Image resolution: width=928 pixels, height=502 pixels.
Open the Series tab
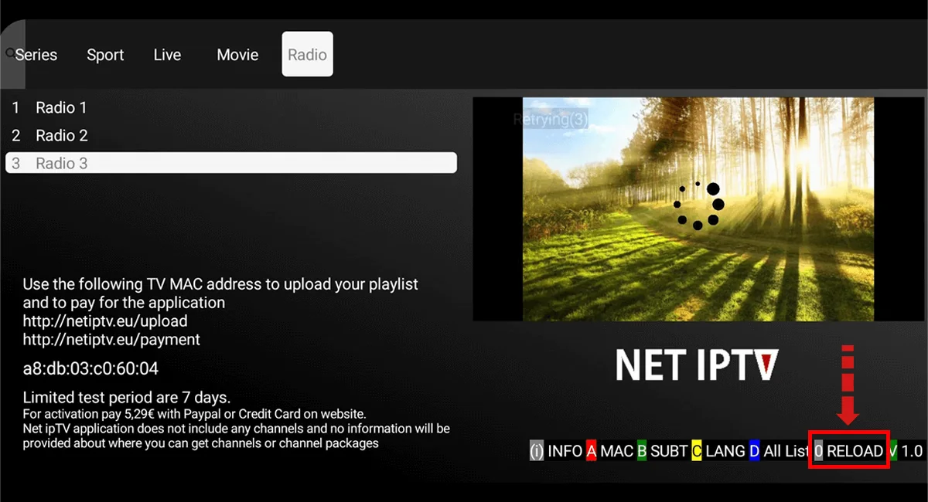[x=36, y=55]
